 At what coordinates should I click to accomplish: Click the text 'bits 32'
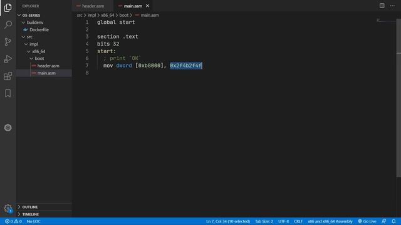108,44
